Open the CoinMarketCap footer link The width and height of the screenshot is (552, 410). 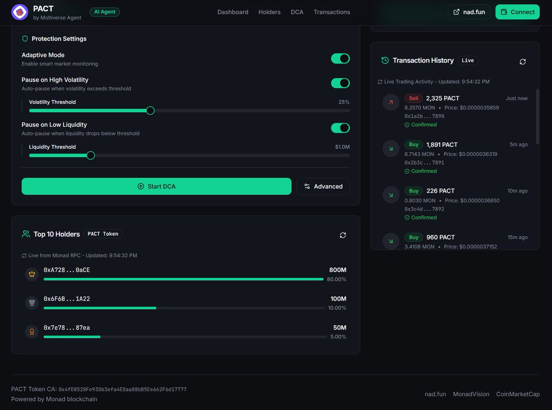518,394
